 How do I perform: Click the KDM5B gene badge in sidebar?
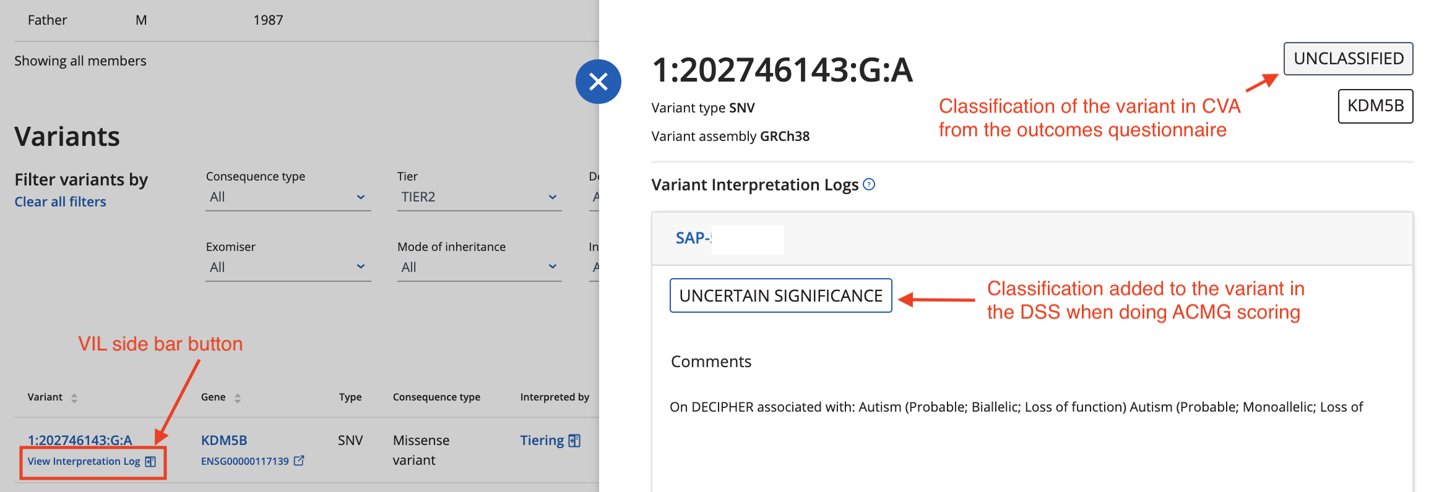(x=1375, y=106)
